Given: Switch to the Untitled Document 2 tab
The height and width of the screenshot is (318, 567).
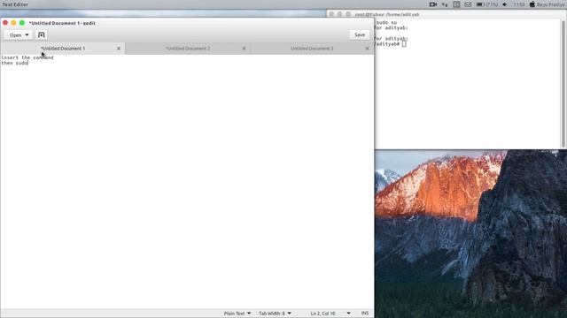Looking at the screenshot, I should [188, 49].
